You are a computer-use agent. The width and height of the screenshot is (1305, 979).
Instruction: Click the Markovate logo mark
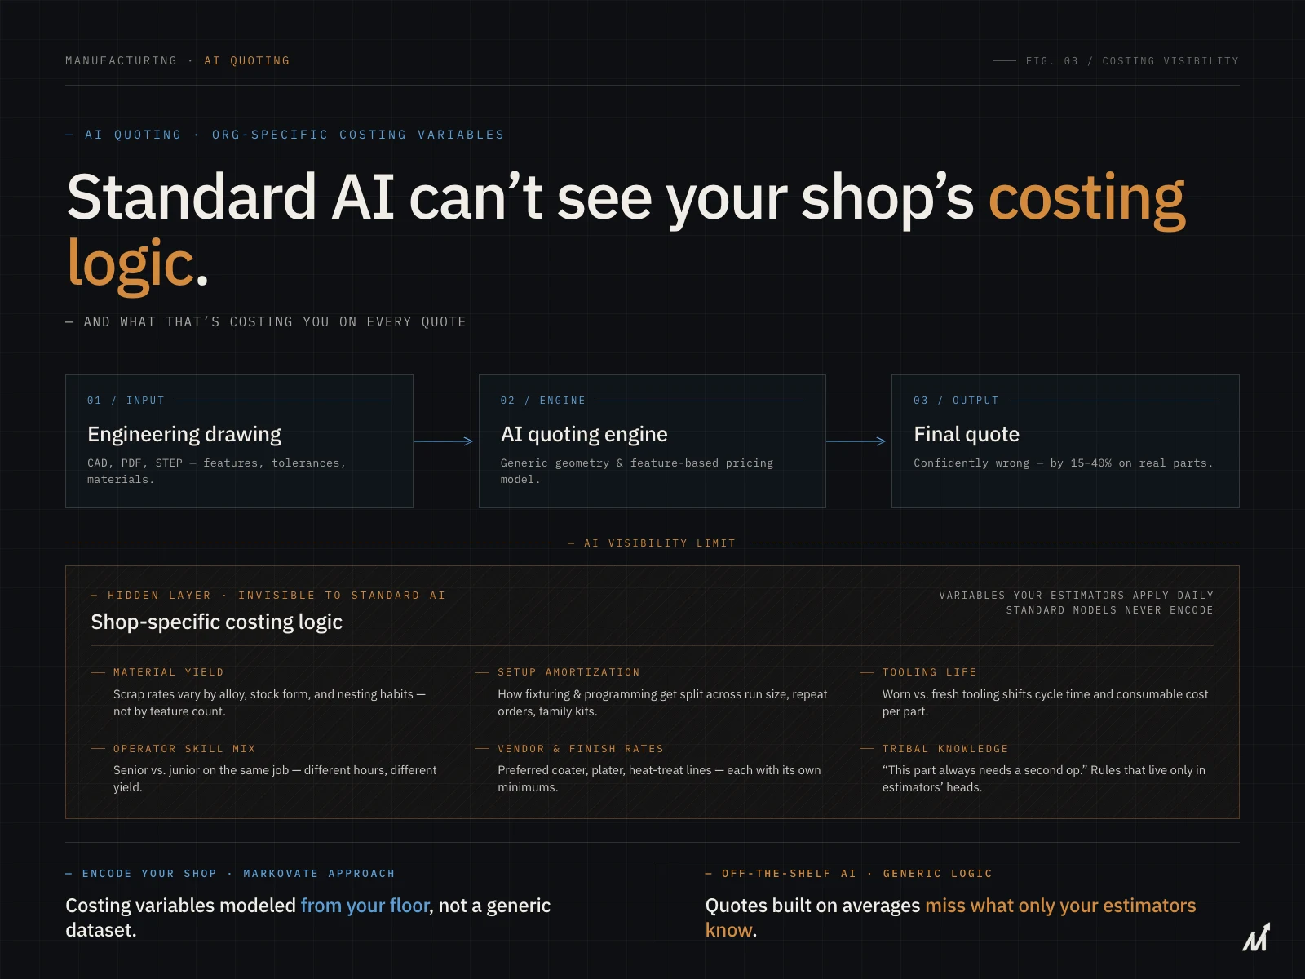pyautogui.click(x=1256, y=937)
